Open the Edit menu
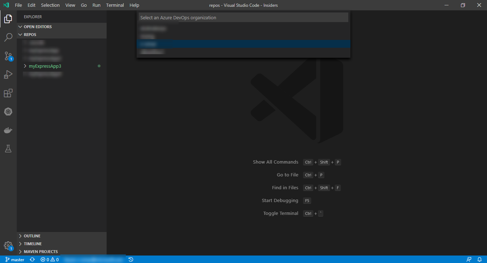The height and width of the screenshot is (263, 487). (x=31, y=5)
